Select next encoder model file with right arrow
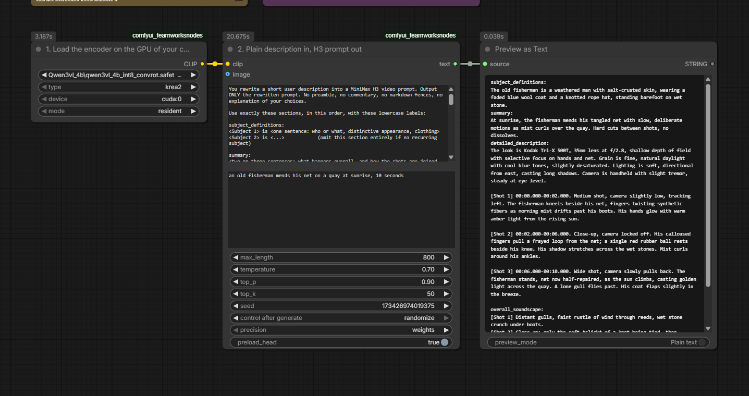Viewport: 749px width, 396px height. click(193, 75)
